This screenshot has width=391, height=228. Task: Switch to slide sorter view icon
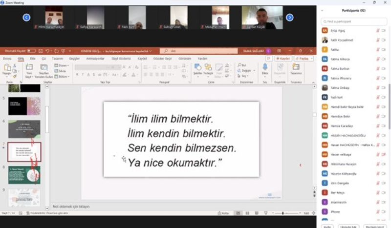point(247,213)
